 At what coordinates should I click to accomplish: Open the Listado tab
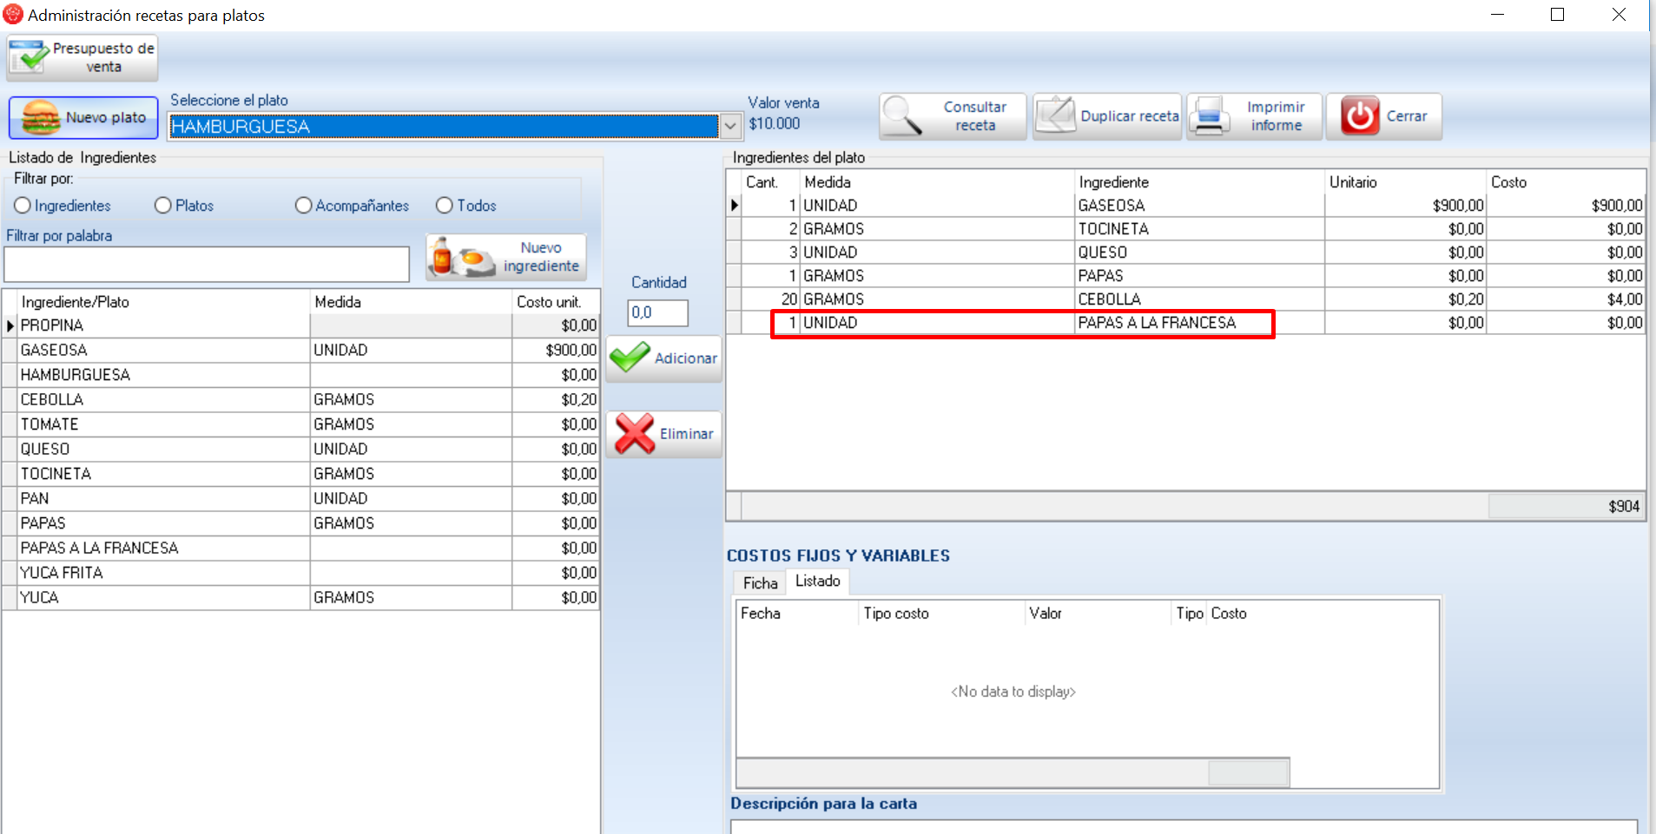point(817,581)
